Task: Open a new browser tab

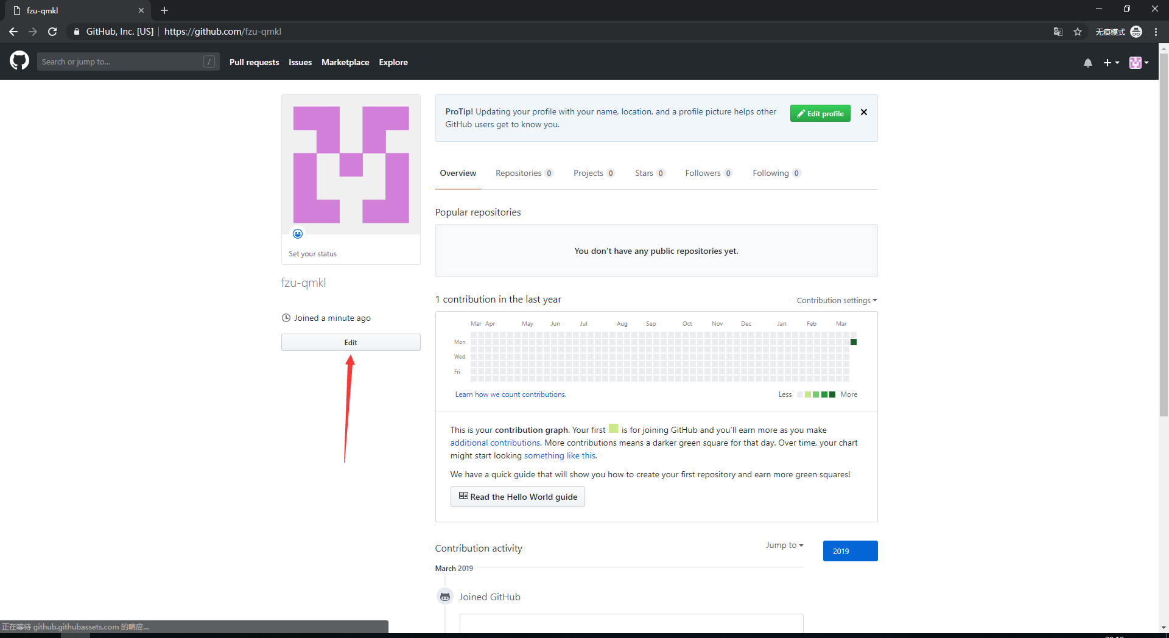Action: 164,10
